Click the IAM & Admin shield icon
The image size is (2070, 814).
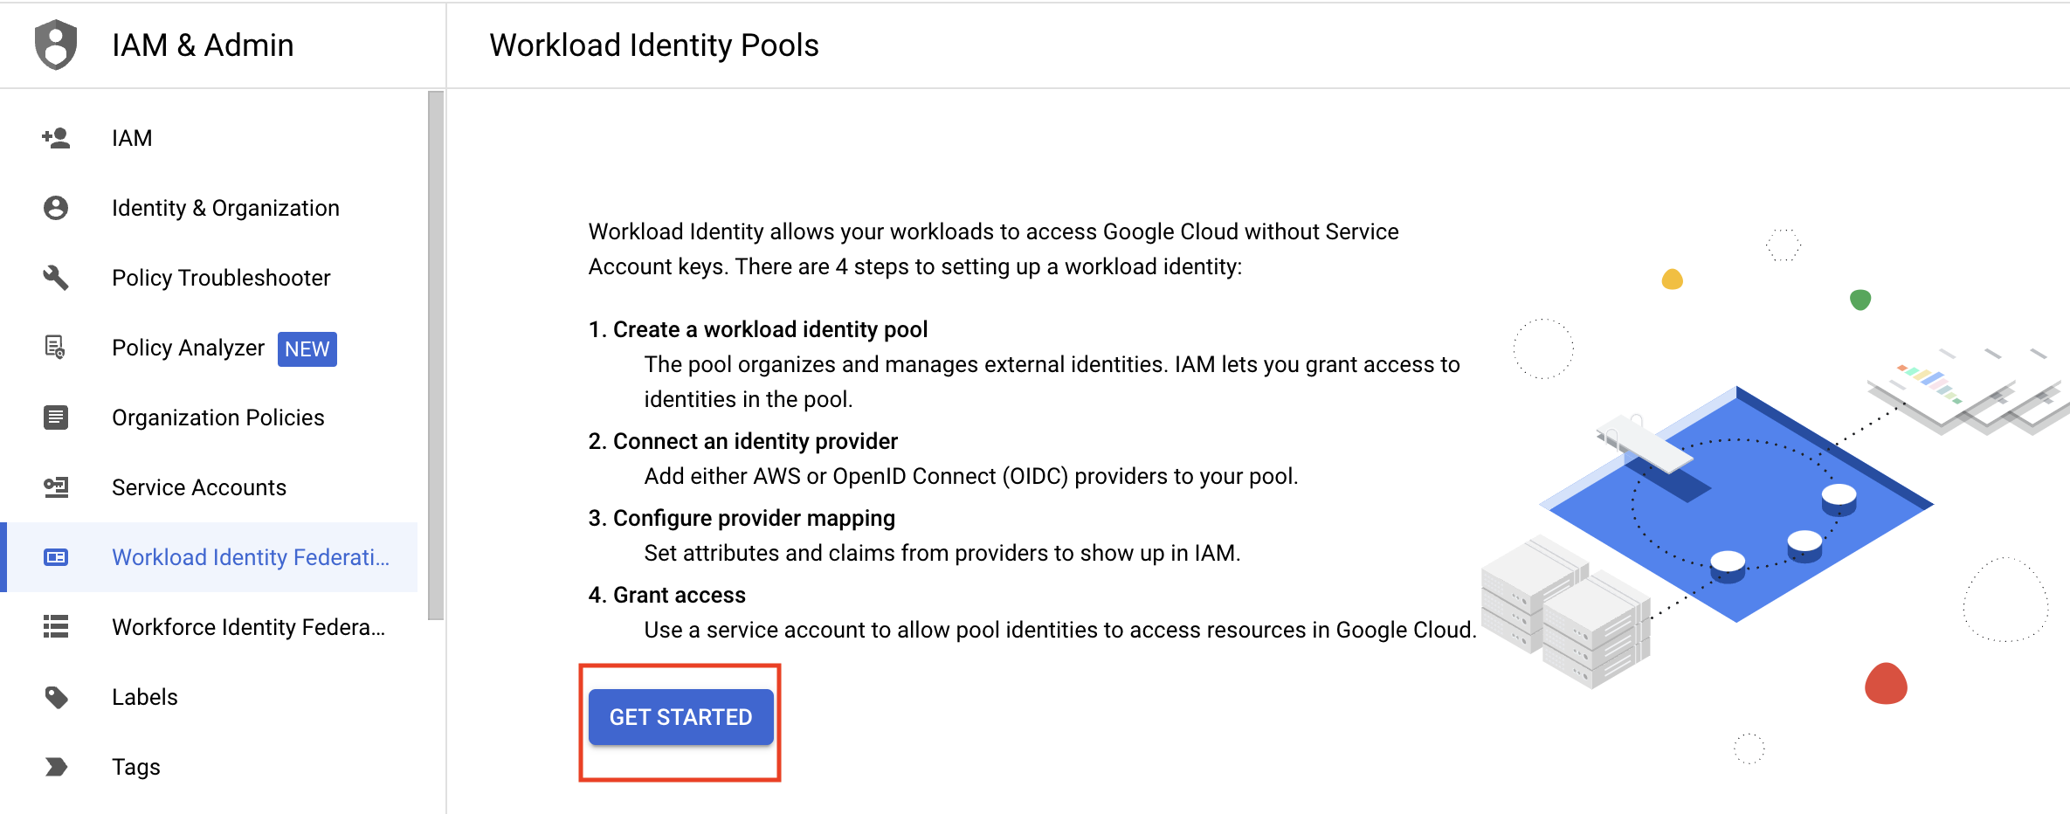point(56,44)
